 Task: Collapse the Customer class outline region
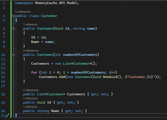tap(13, 16)
